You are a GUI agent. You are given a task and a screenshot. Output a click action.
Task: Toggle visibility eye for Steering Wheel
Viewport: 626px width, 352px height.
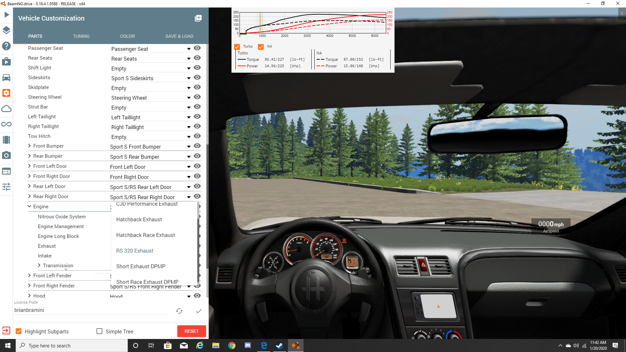pos(197,97)
